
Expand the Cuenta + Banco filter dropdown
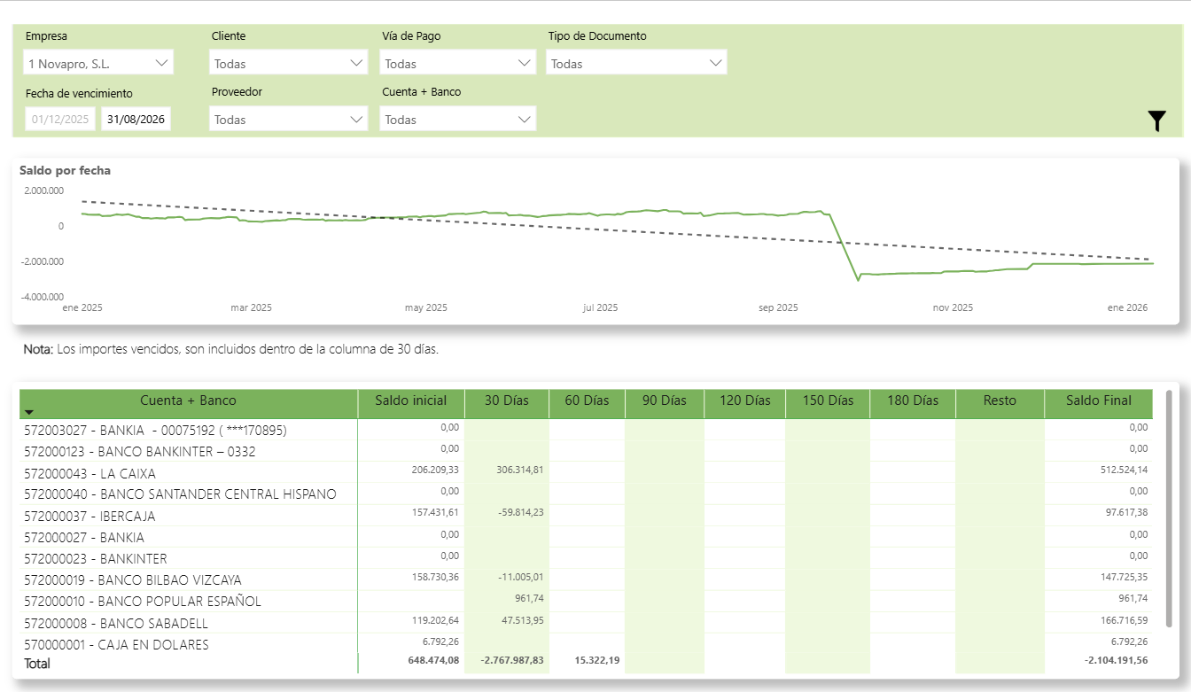coord(457,119)
